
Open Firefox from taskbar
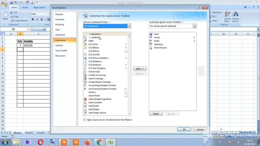click(88, 142)
